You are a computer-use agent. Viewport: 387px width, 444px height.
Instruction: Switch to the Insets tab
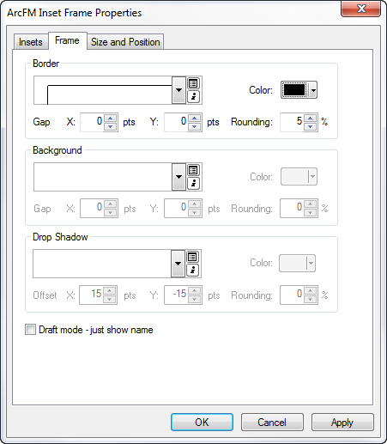click(31, 42)
